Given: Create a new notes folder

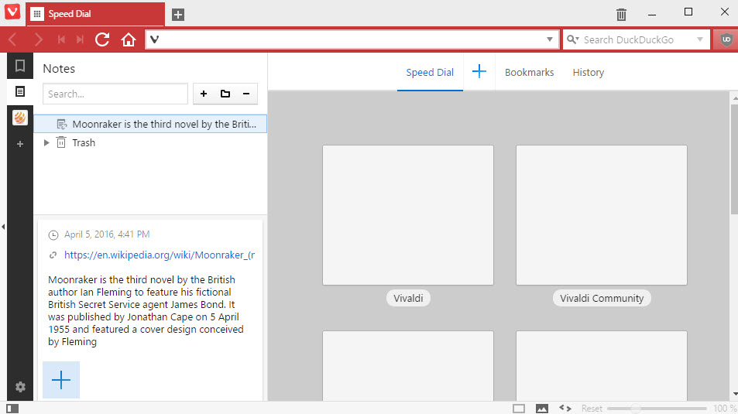Looking at the screenshot, I should 225,94.
